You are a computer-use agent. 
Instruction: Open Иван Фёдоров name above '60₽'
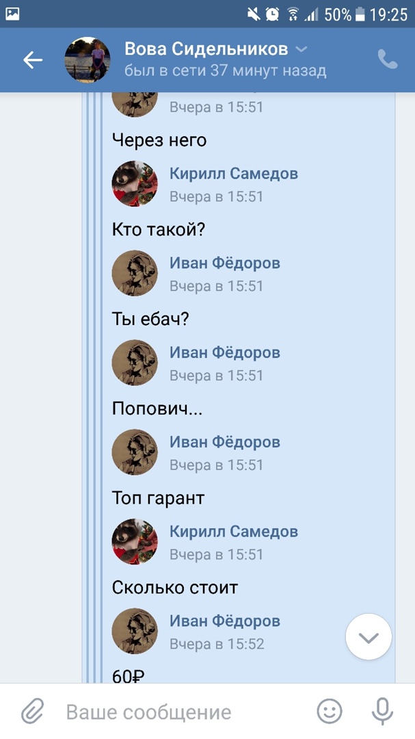click(x=225, y=621)
